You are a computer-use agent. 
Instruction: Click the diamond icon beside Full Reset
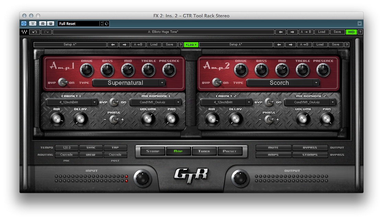tap(106, 24)
